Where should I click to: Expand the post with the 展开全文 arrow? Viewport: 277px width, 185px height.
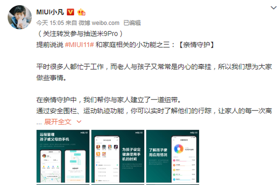[x=79, y=121]
